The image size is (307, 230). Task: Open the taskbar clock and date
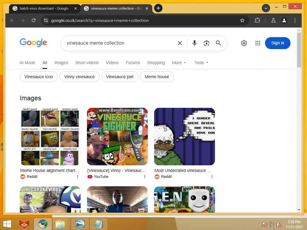click(x=294, y=224)
